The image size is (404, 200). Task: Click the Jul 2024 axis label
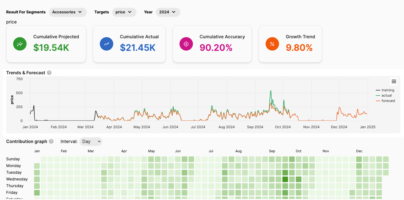coord(198,127)
